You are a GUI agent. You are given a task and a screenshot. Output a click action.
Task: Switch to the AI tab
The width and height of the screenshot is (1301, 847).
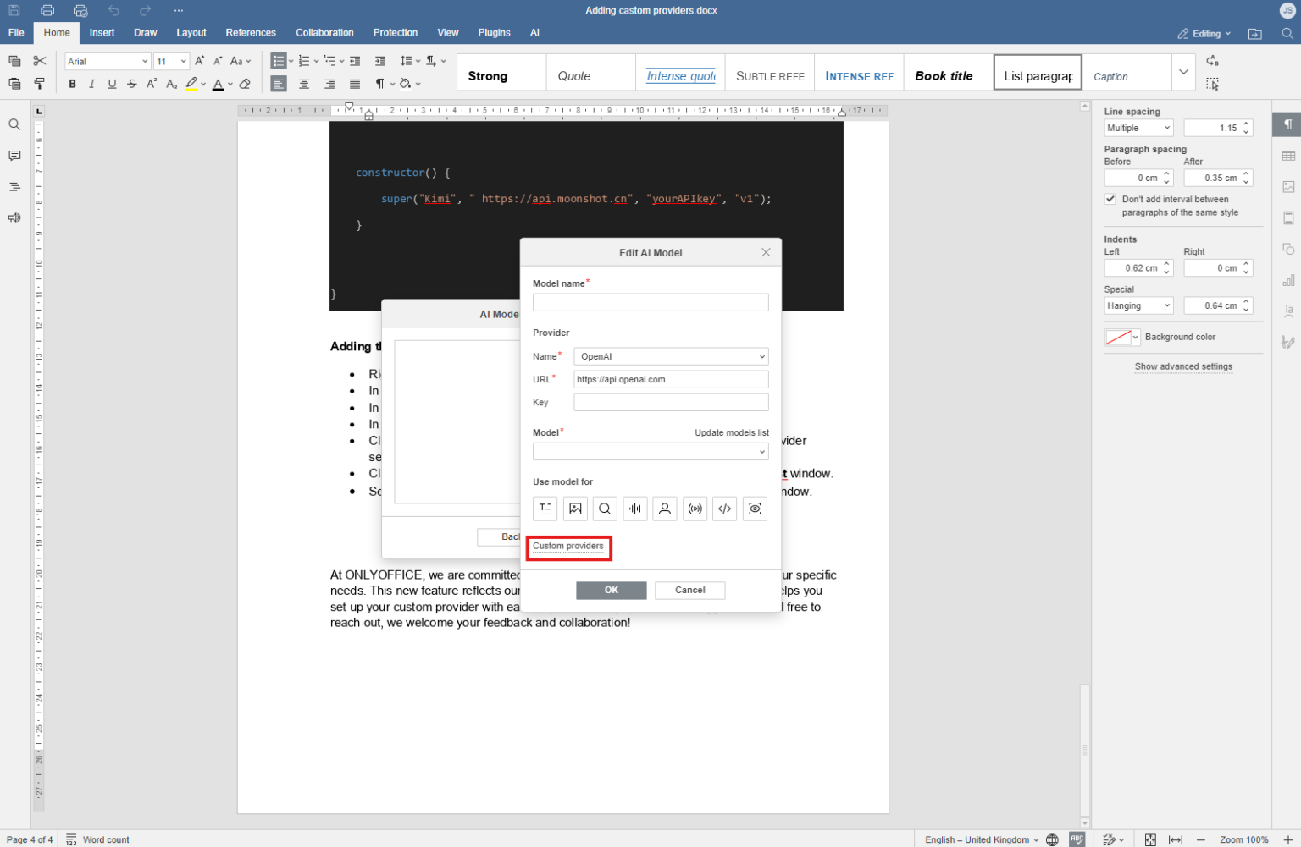(534, 33)
